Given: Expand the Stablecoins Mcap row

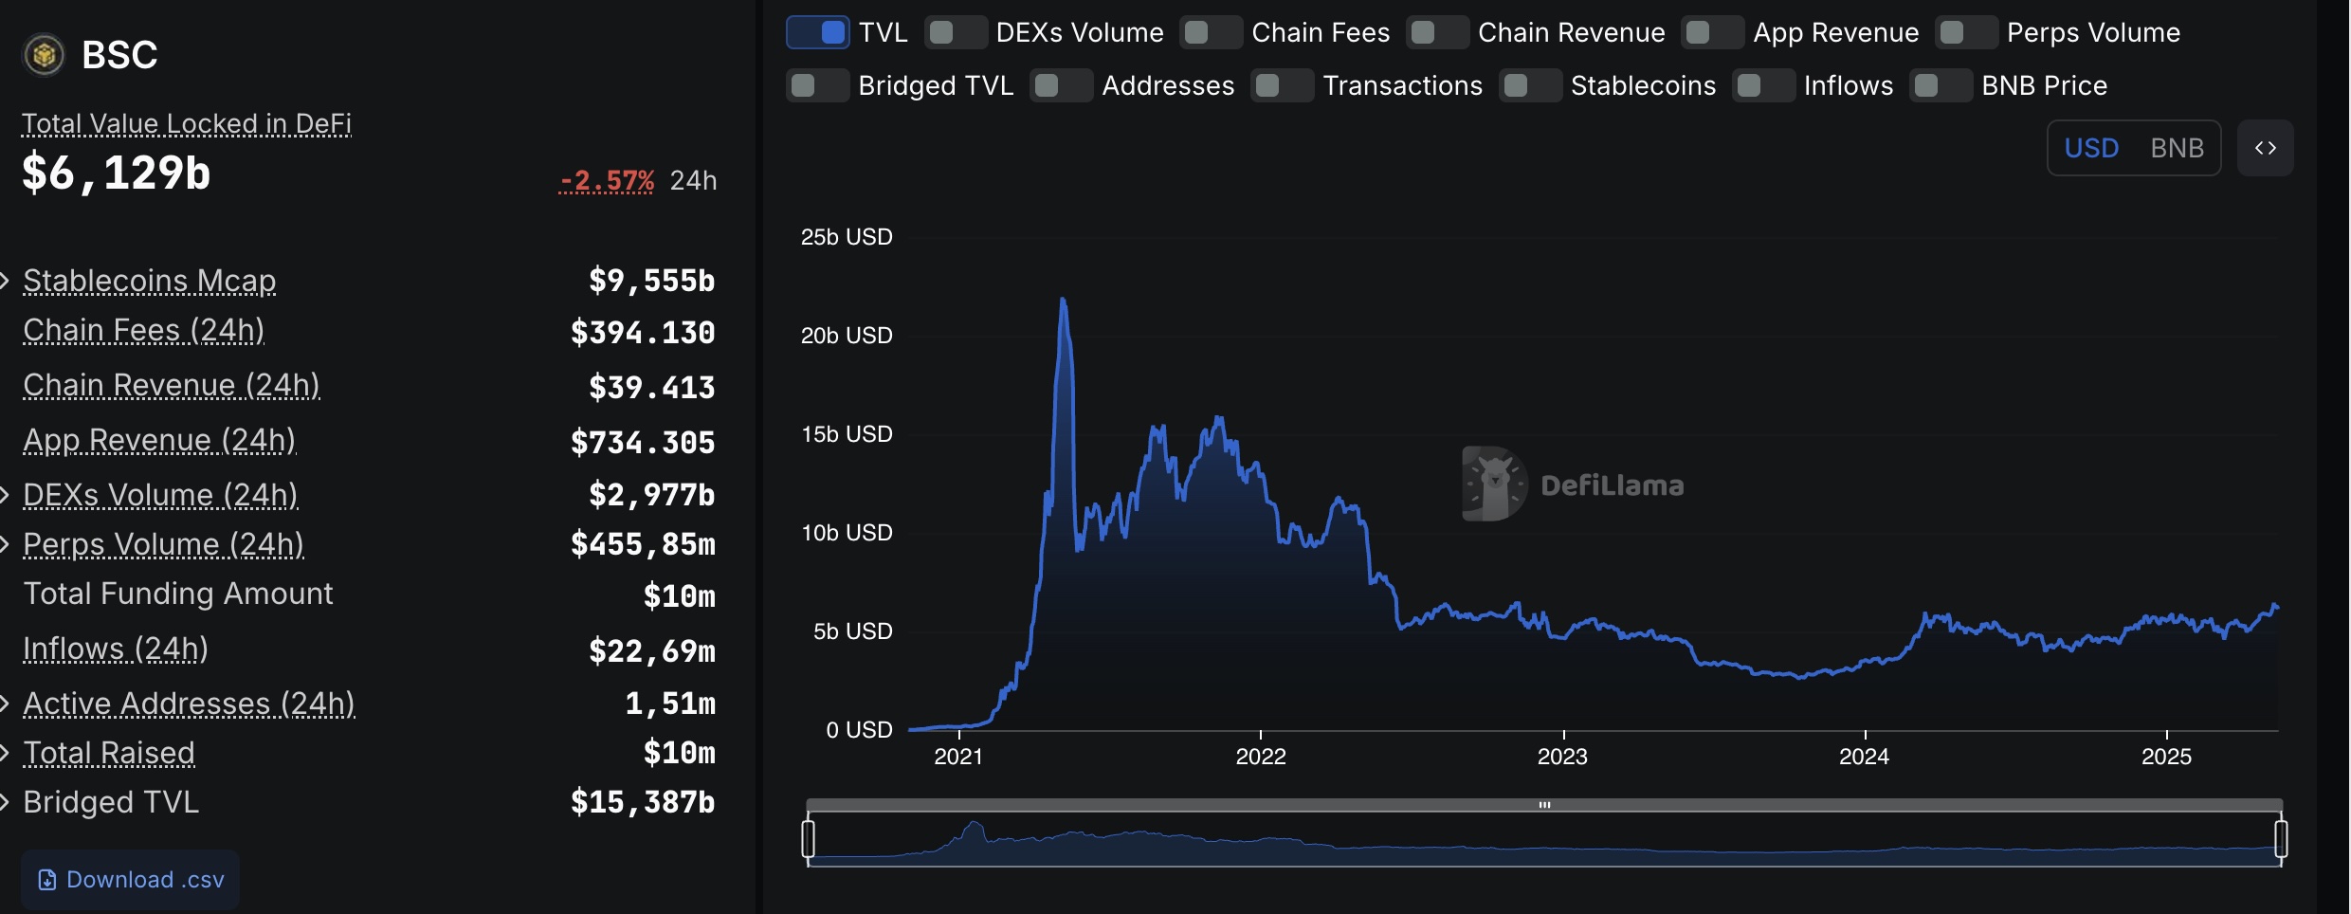Looking at the screenshot, I should point(5,281).
